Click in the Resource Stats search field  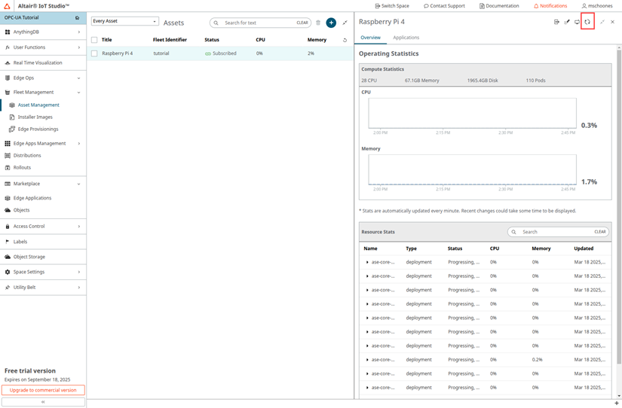556,232
